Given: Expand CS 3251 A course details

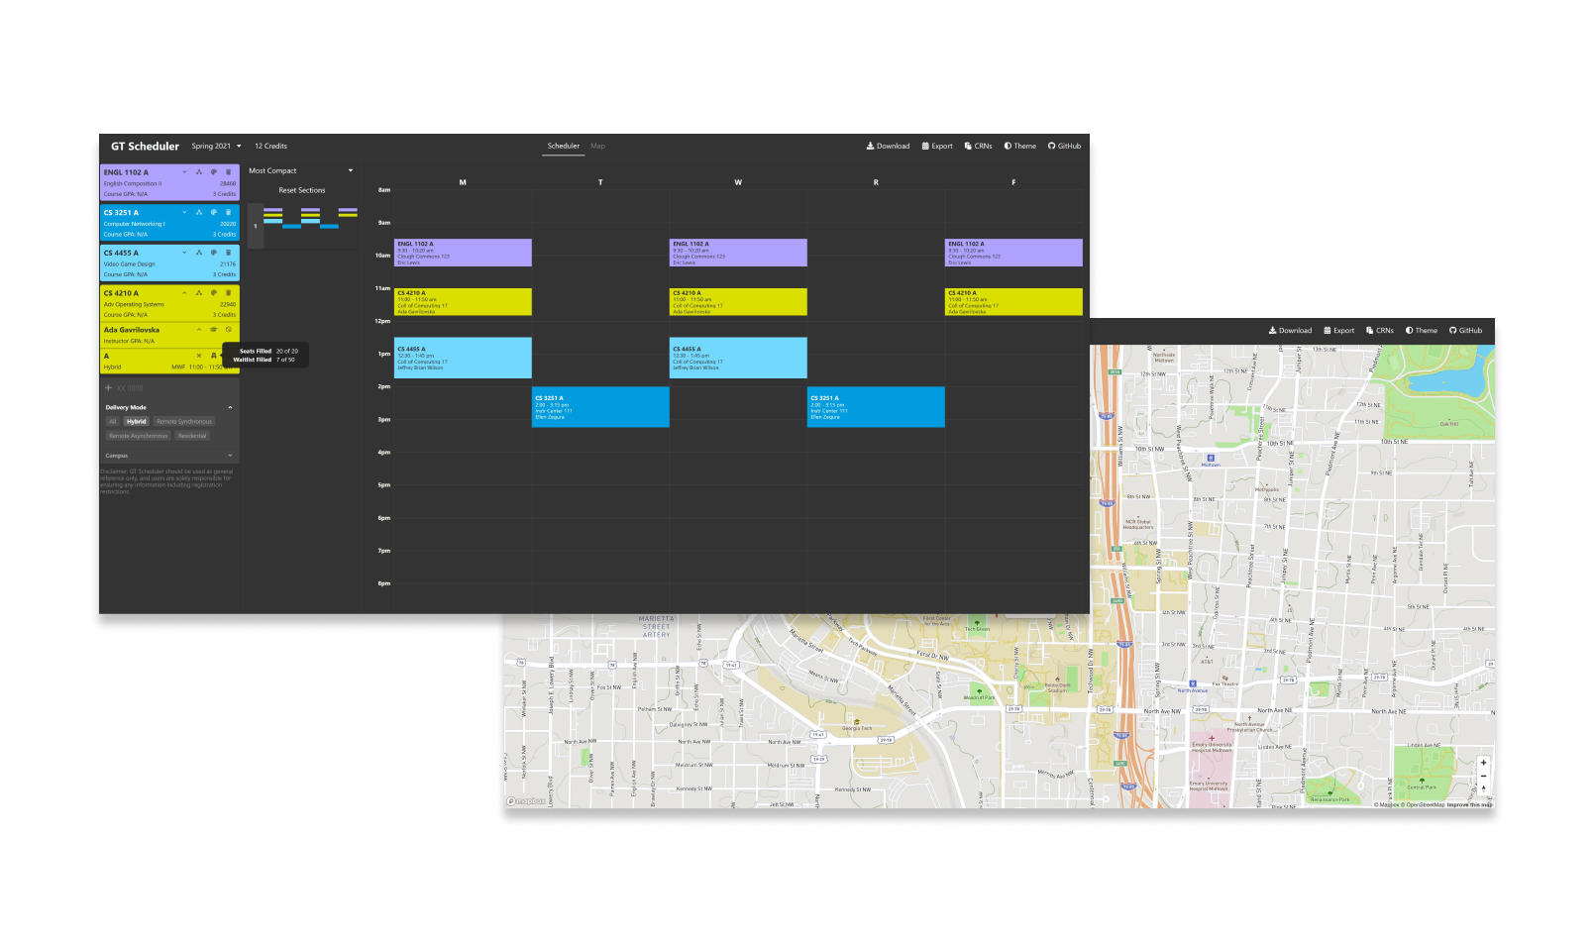Looking at the screenshot, I should tap(184, 212).
